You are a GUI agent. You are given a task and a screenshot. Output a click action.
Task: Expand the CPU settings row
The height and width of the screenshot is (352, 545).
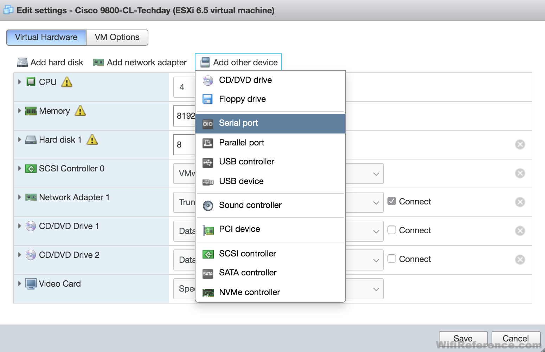click(x=20, y=82)
